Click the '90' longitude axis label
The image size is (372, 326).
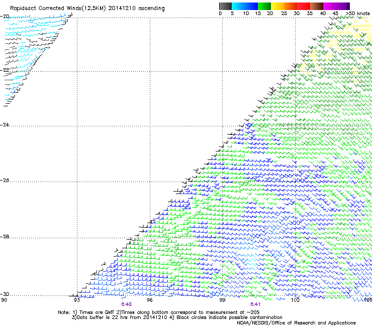(x=4, y=300)
